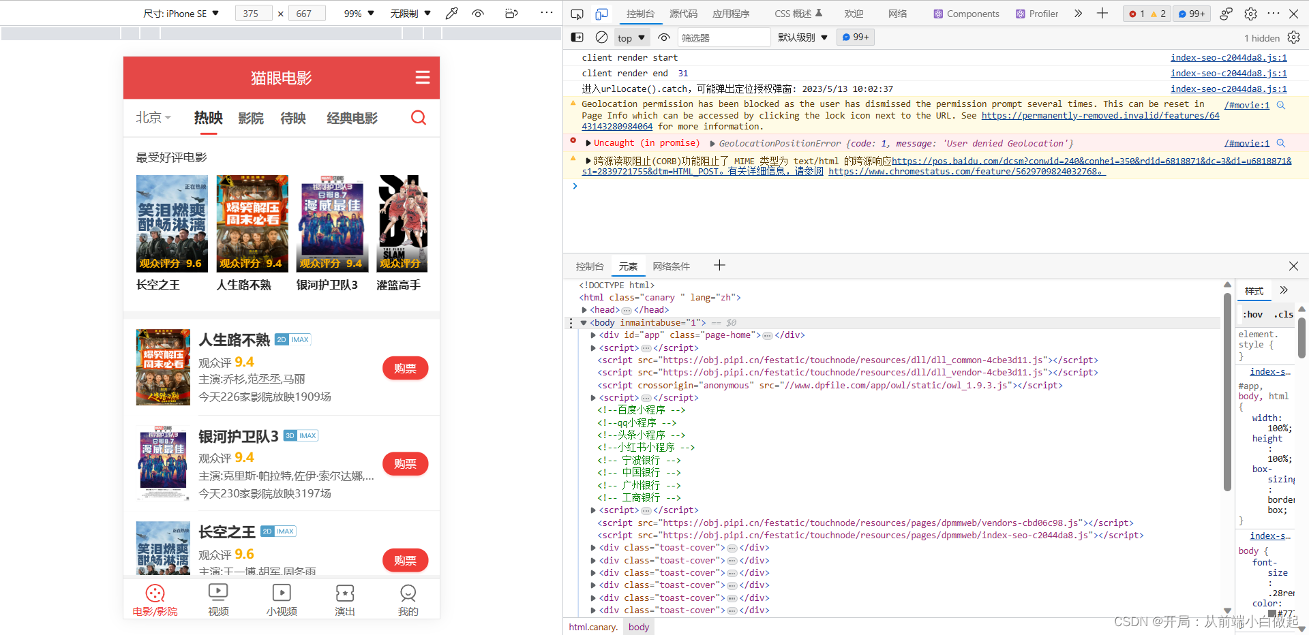The height and width of the screenshot is (635, 1309).
Task: Open the top execution context dropdown
Action: coord(630,37)
